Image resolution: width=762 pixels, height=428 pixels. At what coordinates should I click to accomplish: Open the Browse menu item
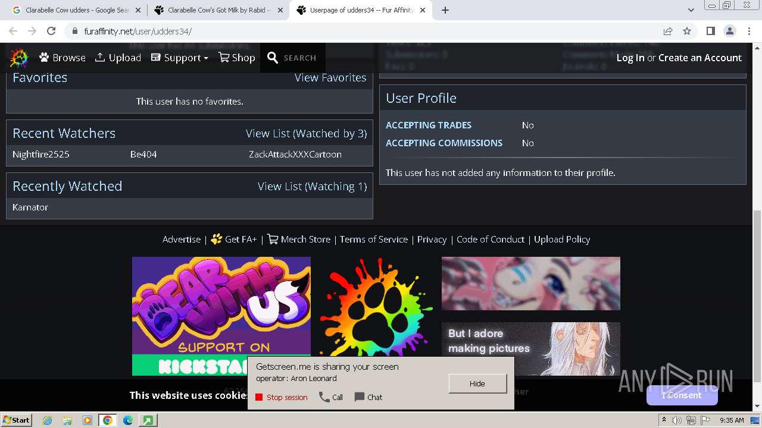click(x=63, y=58)
